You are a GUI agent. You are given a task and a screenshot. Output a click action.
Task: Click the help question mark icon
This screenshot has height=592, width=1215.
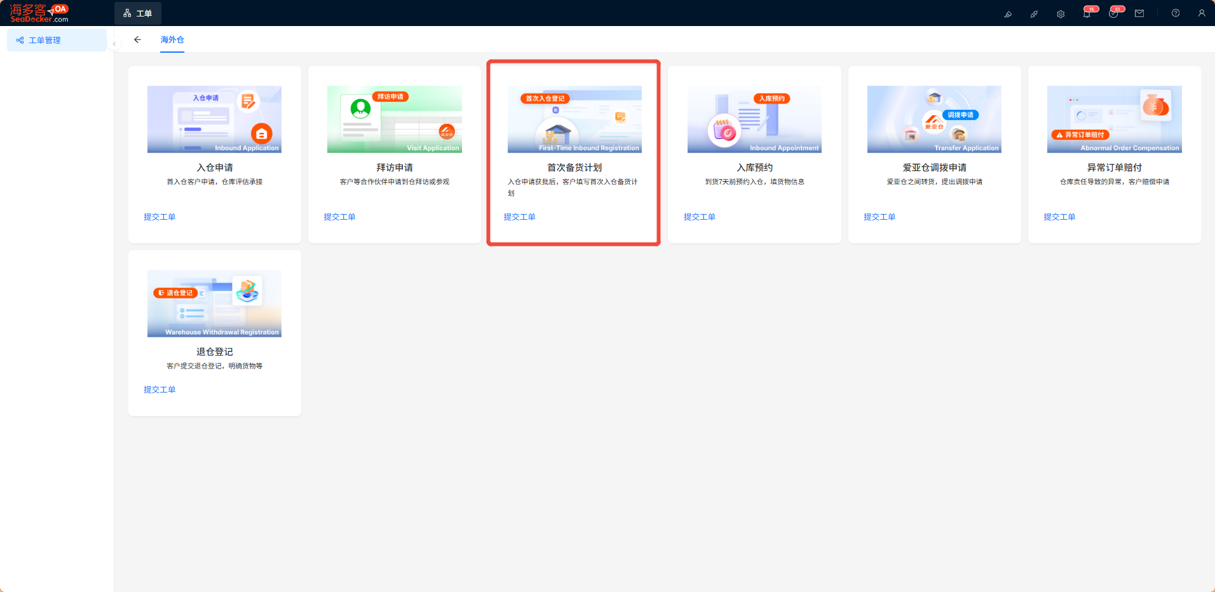coord(1176,13)
